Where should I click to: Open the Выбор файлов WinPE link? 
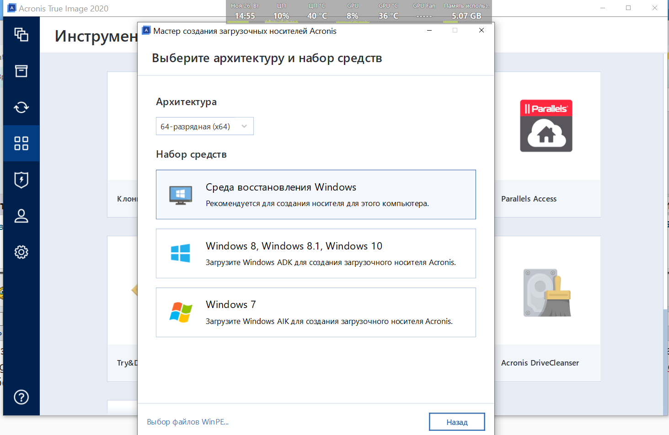[187, 422]
